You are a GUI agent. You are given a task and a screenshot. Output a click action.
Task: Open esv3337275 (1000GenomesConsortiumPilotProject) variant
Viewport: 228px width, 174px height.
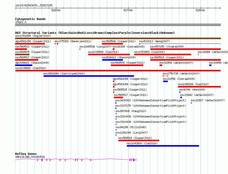(x=151, y=106)
